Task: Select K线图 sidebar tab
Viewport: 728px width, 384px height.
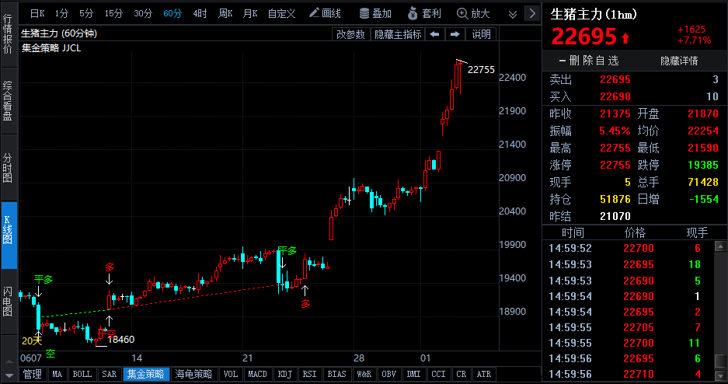Action: 9,236
